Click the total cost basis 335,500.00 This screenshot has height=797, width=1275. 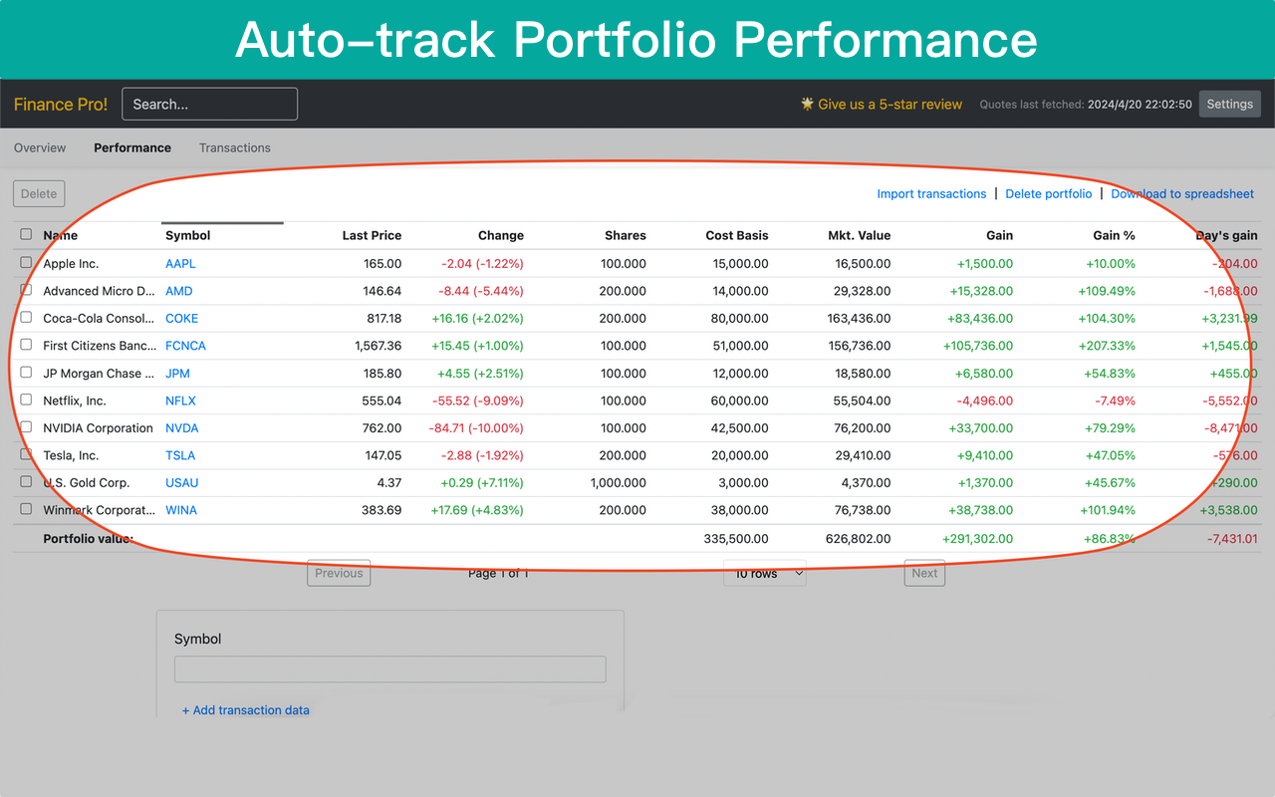735,539
